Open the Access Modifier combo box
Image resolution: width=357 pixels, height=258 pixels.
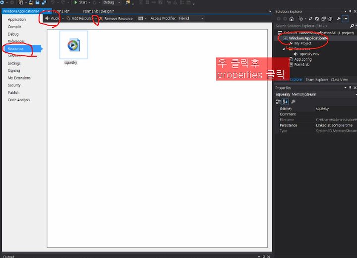point(191,18)
